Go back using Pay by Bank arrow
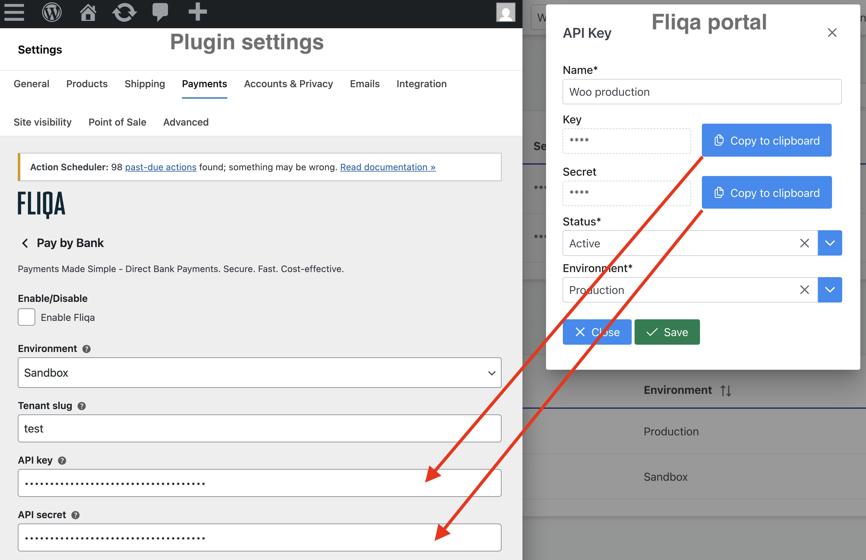 (x=25, y=243)
